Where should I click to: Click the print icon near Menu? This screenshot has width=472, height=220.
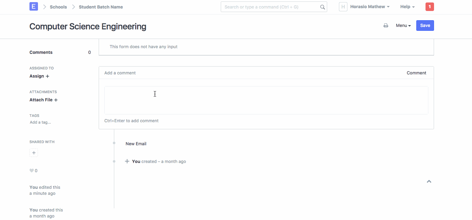pyautogui.click(x=386, y=26)
